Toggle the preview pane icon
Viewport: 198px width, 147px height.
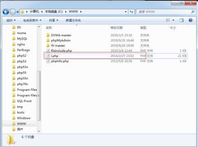pyautogui.click(x=182, y=20)
